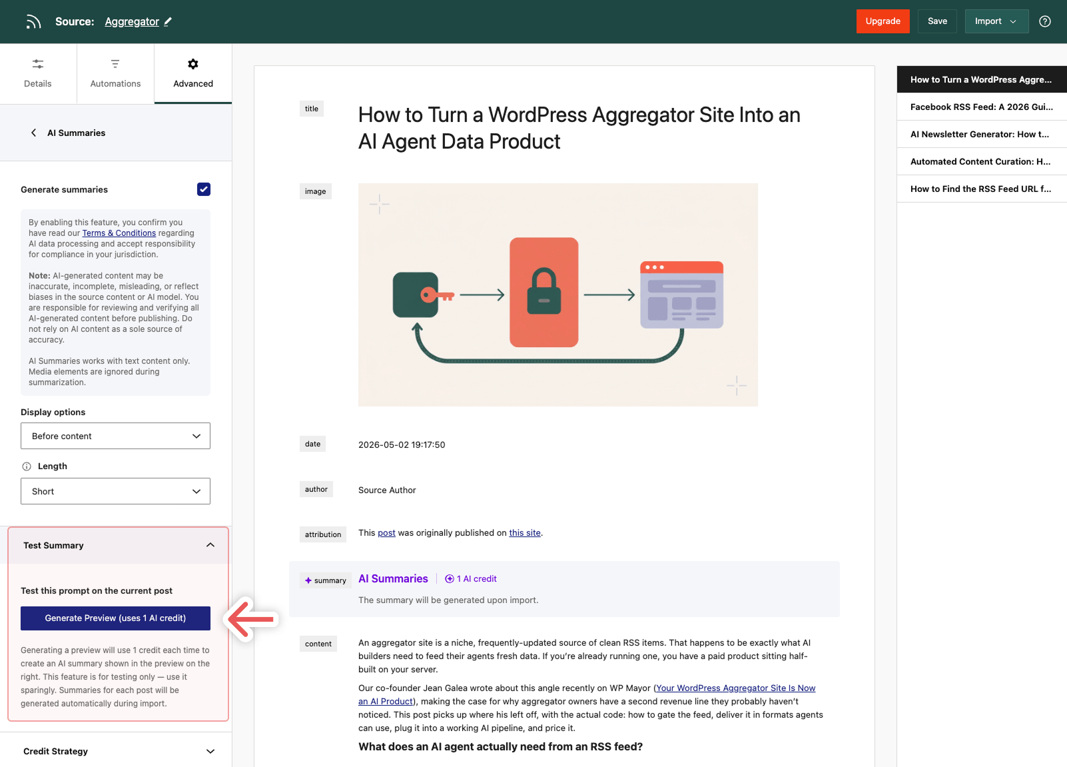The image size is (1067, 767).
Task: Select the Advanced tab
Action: (x=193, y=74)
